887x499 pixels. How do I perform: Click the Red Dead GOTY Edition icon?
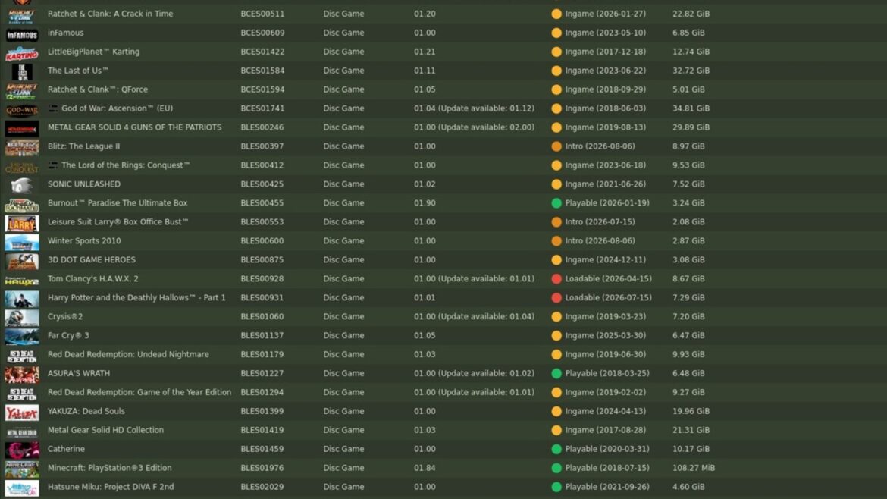pyautogui.click(x=22, y=394)
